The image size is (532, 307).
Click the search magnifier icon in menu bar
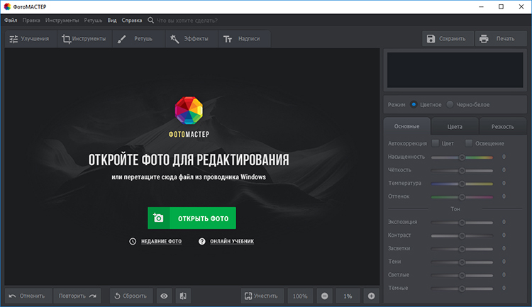pyautogui.click(x=150, y=21)
